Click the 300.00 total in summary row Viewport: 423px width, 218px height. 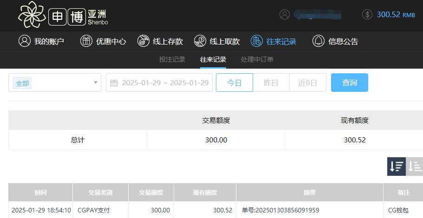216,140
